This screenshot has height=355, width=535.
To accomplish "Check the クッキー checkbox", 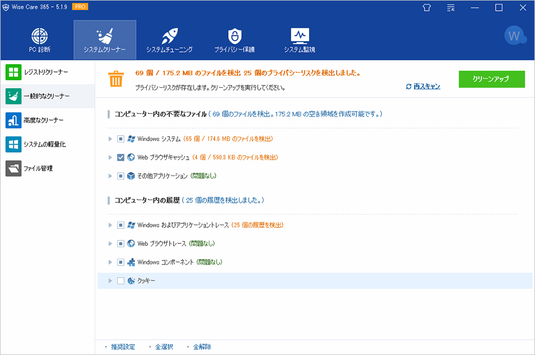I will tap(121, 280).
